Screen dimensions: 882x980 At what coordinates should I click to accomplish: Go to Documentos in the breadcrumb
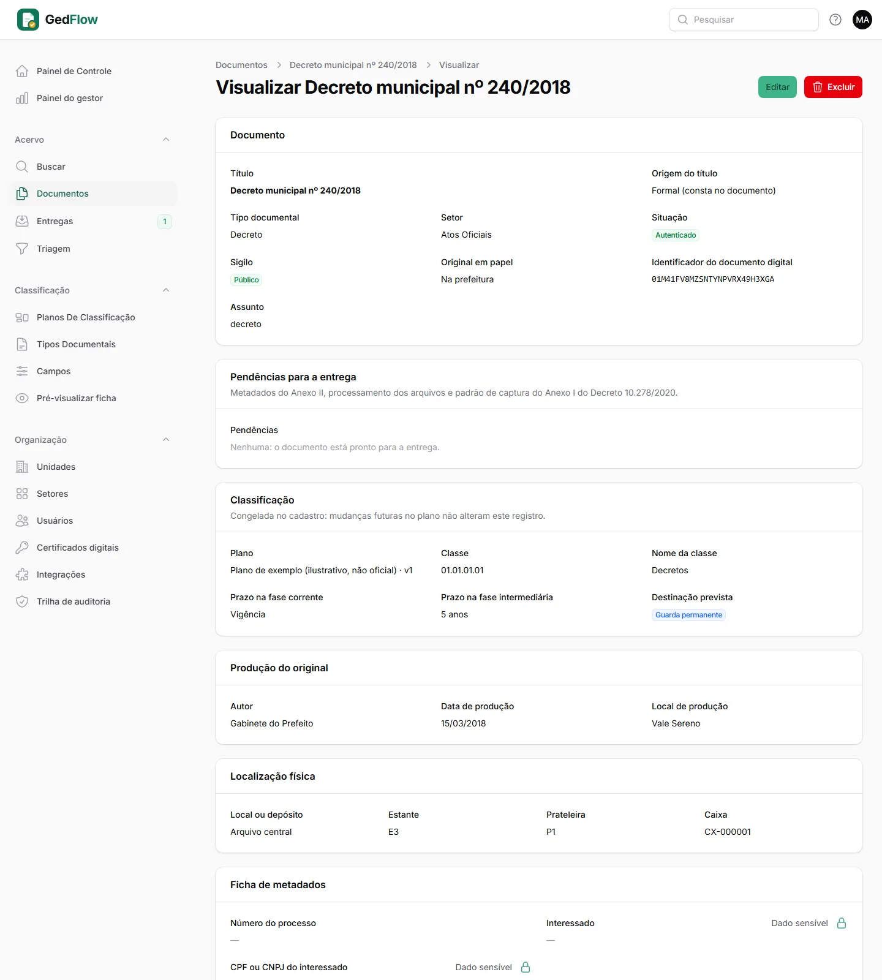(x=241, y=65)
